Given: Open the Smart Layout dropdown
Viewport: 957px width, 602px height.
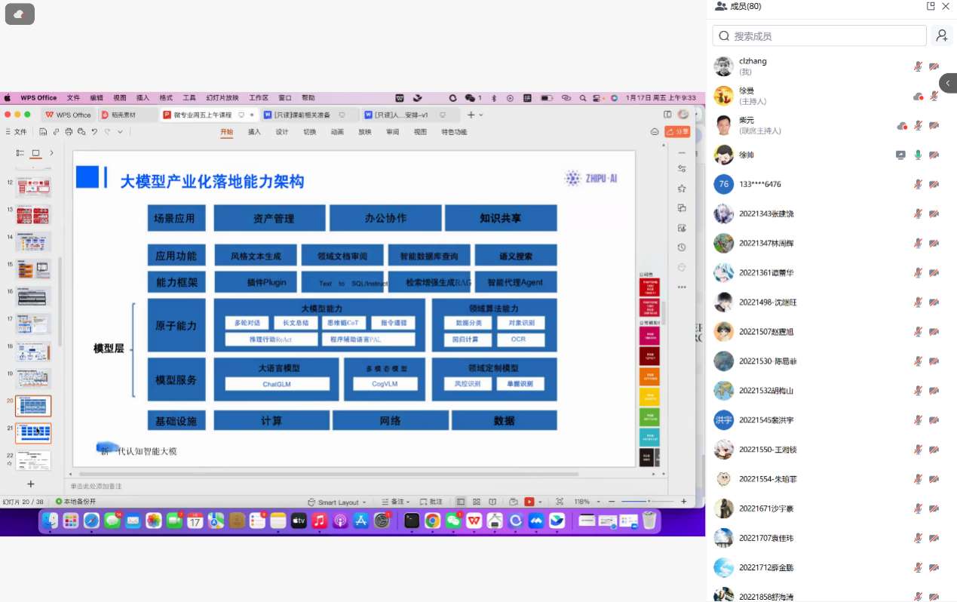Looking at the screenshot, I should (x=336, y=502).
